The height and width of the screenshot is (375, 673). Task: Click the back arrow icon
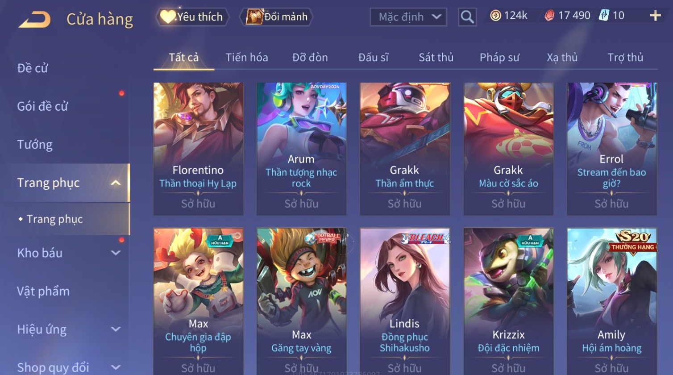click(x=35, y=20)
